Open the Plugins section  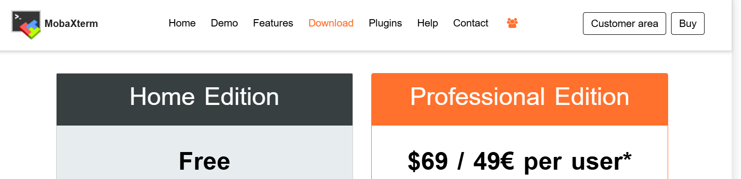386,23
